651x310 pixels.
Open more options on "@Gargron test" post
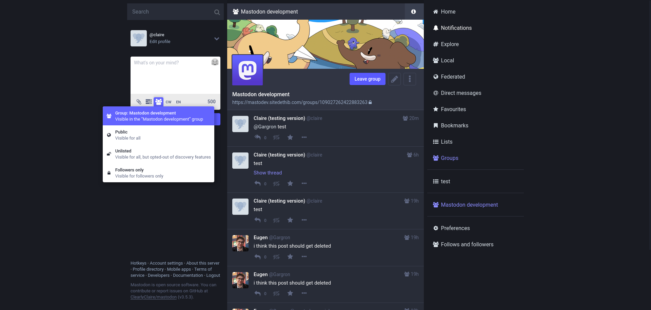coord(304,137)
